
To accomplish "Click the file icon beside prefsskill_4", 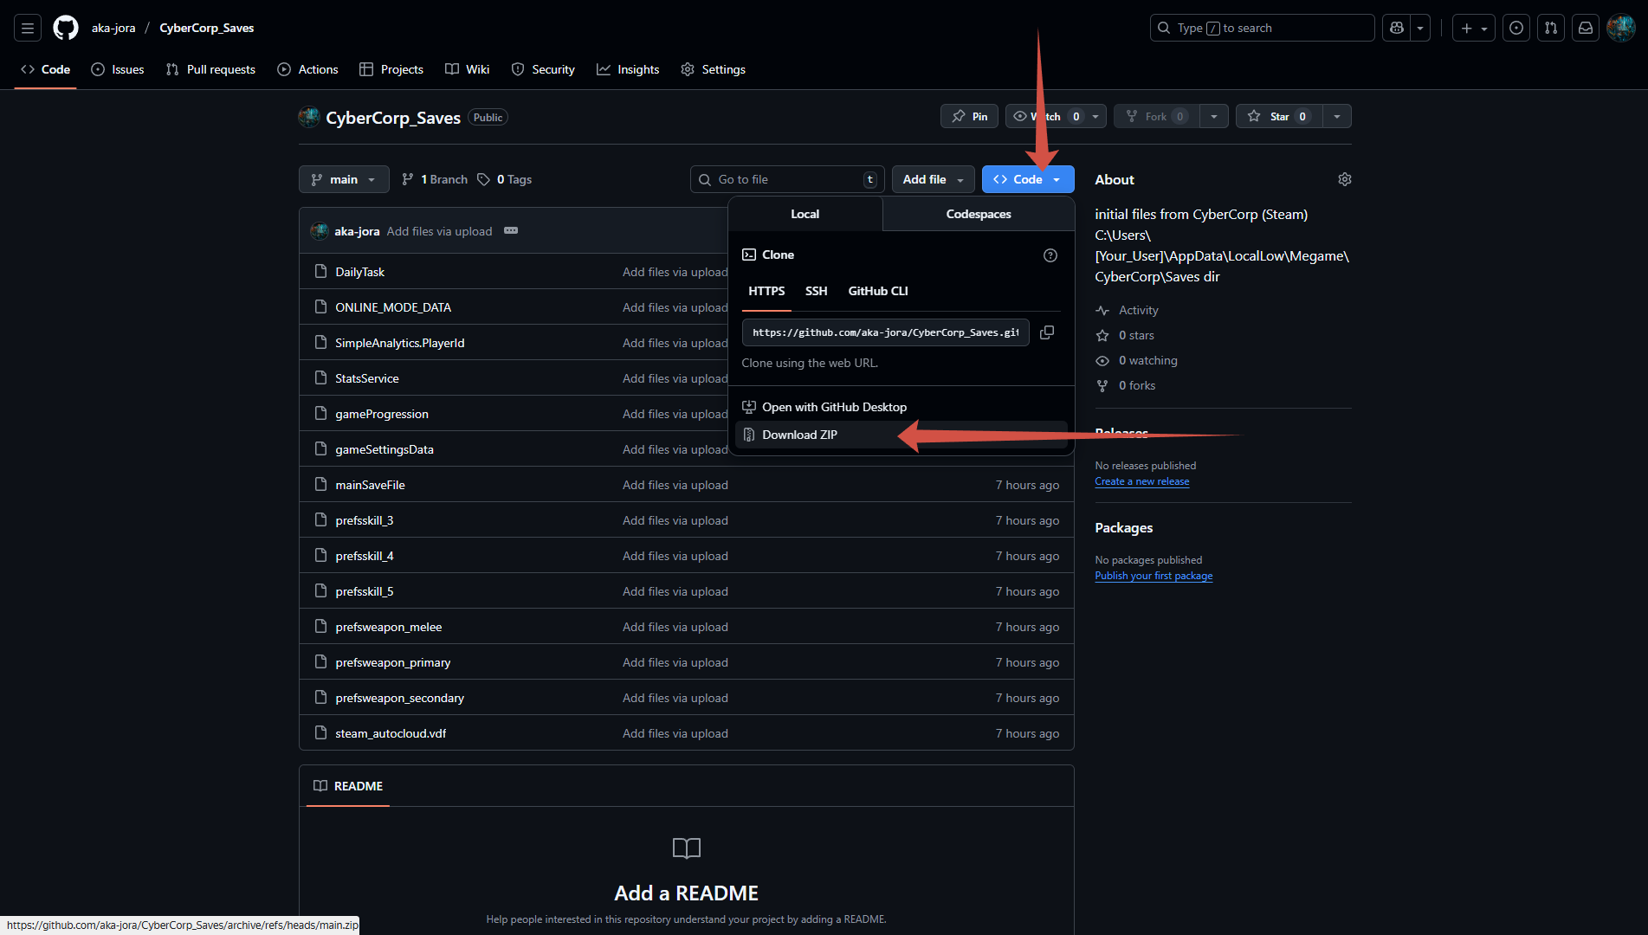I will (x=320, y=555).
